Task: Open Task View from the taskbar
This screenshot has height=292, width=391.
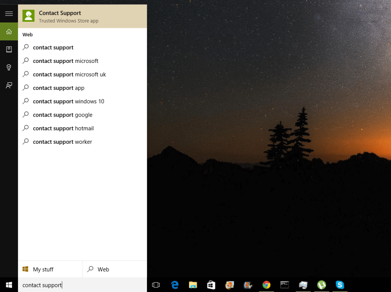Action: (156, 285)
